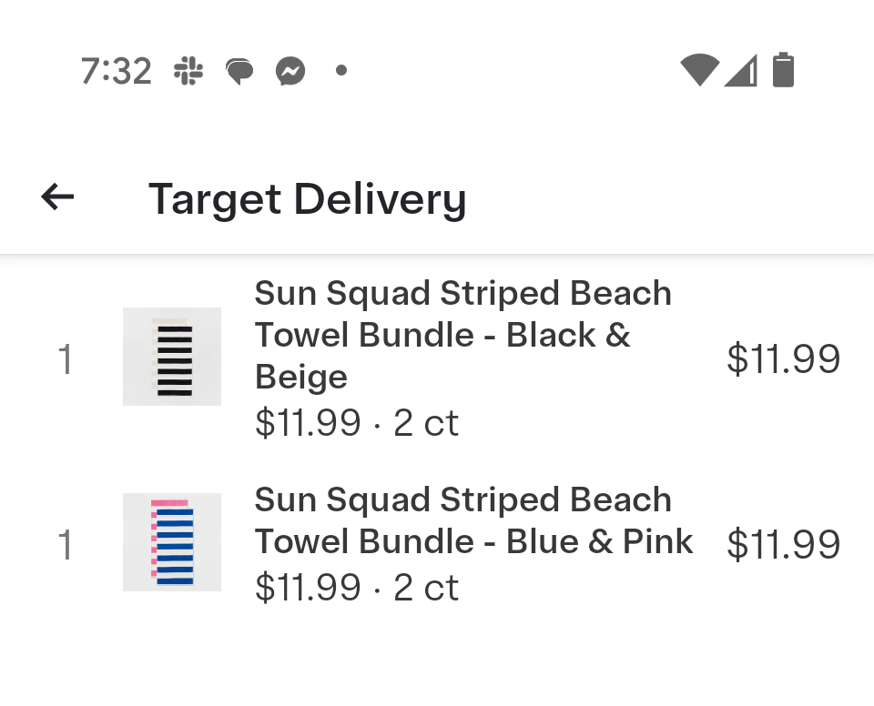Open the Black & Beige towel thumbnail

pos(172,357)
